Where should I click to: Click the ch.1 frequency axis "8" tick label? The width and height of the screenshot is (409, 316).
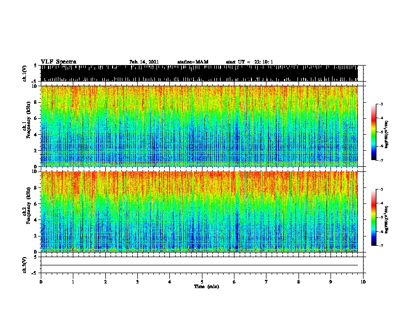click(x=36, y=102)
